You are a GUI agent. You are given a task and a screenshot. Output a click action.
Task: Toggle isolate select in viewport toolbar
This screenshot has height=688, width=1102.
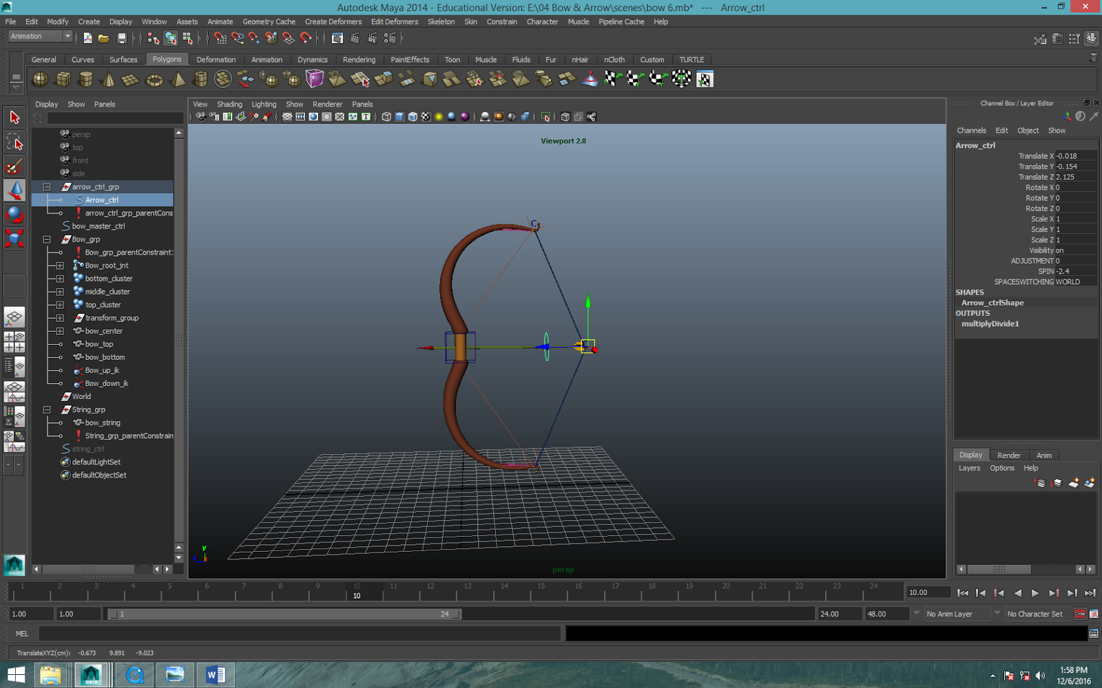click(545, 117)
